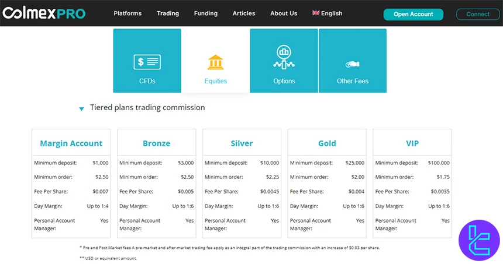Click the CFDs dollar bill icon
Image resolution: width=503 pixels, height=264 pixels.
pos(147,62)
